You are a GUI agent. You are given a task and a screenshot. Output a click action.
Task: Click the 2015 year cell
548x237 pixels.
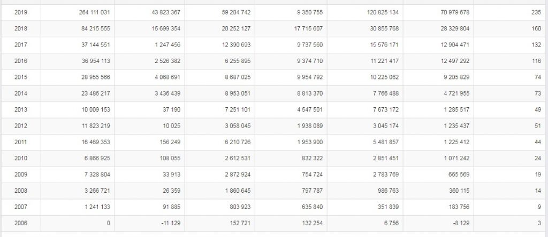[21, 77]
